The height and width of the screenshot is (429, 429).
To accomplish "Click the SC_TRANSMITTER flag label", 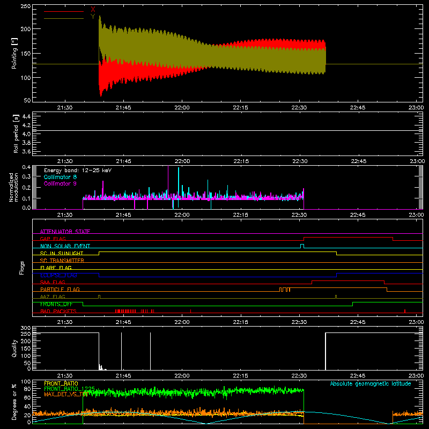I will point(62,261).
